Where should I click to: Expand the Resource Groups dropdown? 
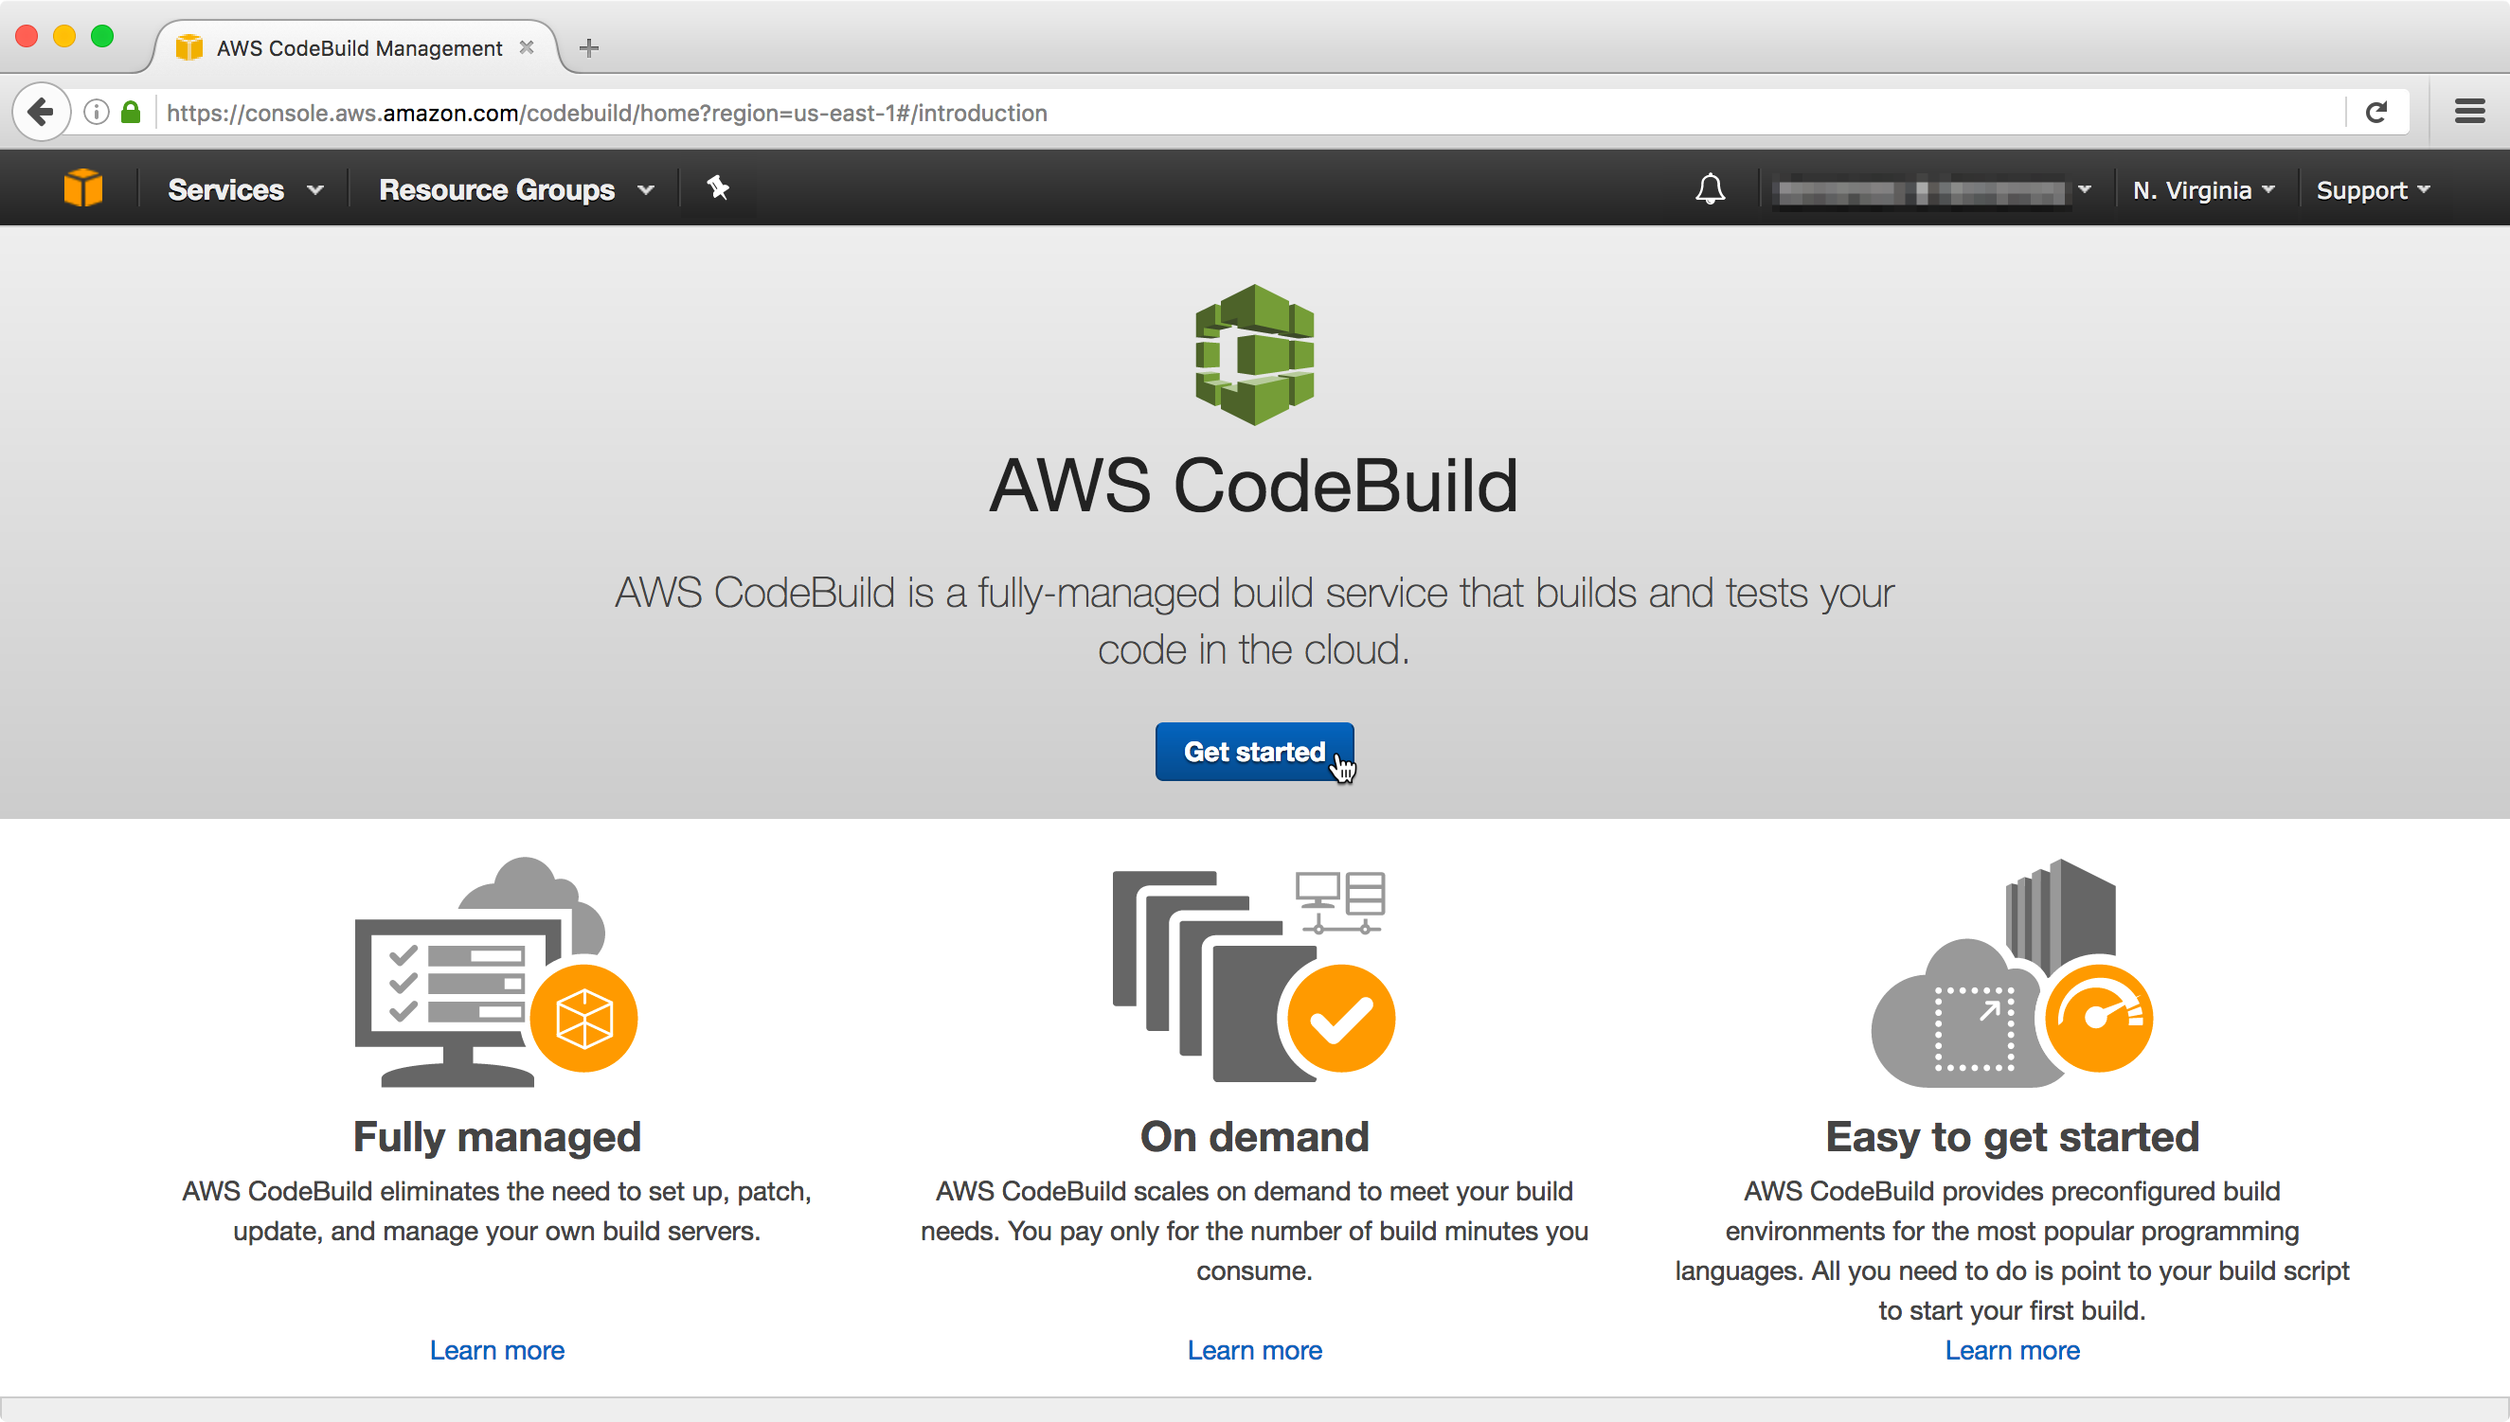[x=516, y=189]
